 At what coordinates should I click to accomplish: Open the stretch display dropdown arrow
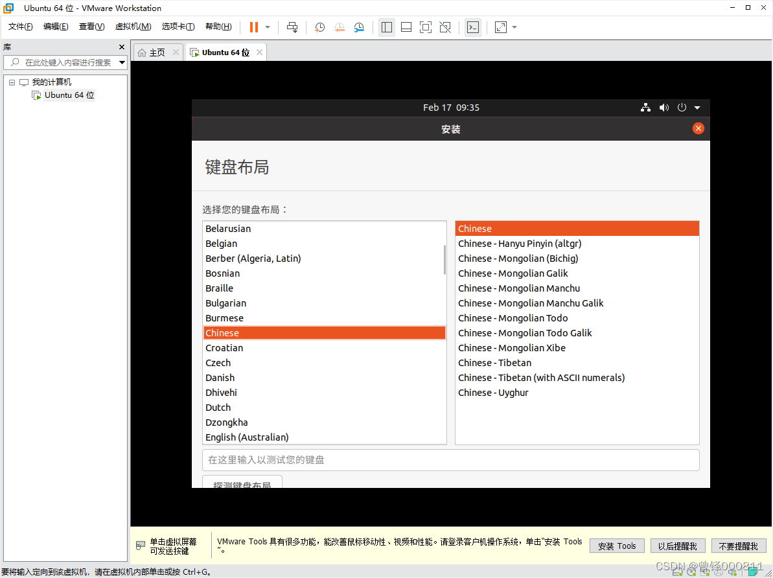coord(514,27)
